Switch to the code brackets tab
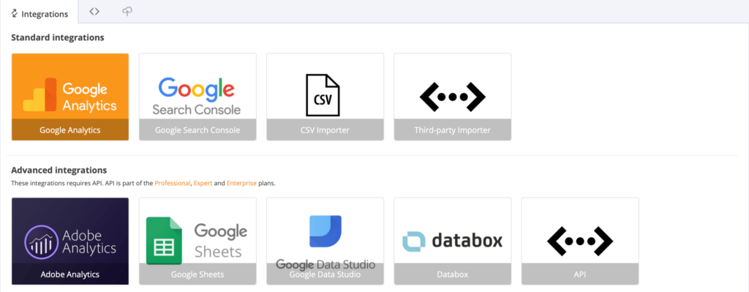The width and height of the screenshot is (749, 292). 94,12
